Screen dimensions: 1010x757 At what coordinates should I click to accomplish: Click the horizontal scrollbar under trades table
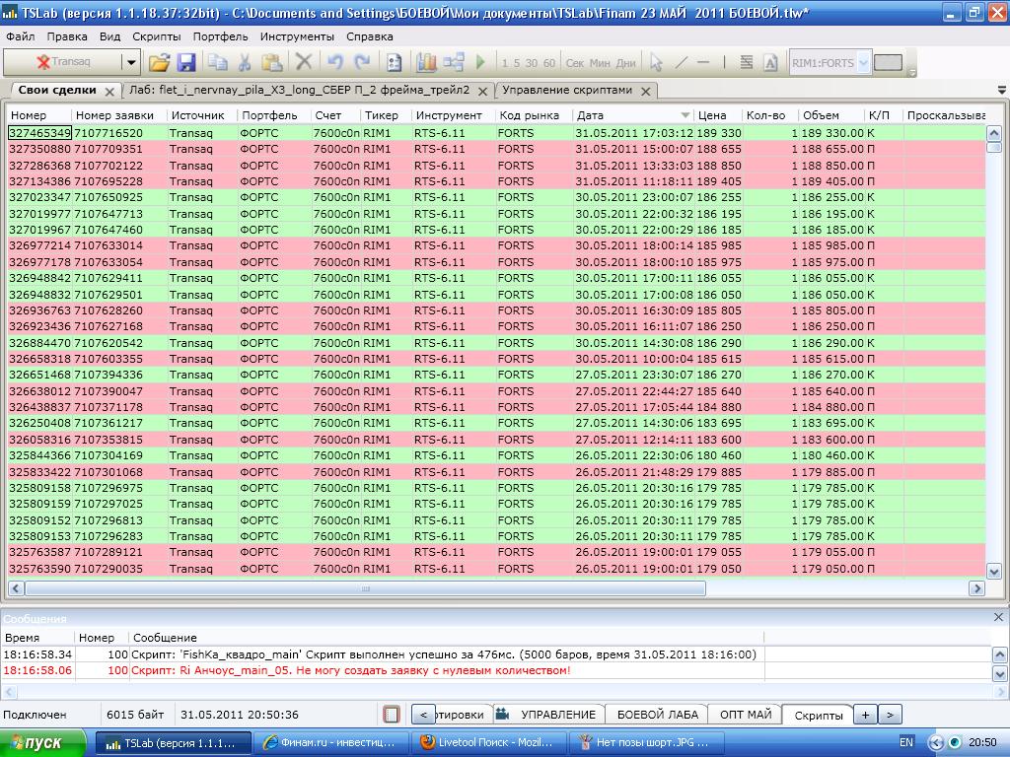(x=365, y=588)
